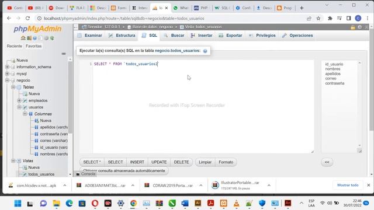Open Adobe Acrobat from taskbar
The image size is (374, 210).
click(x=210, y=204)
